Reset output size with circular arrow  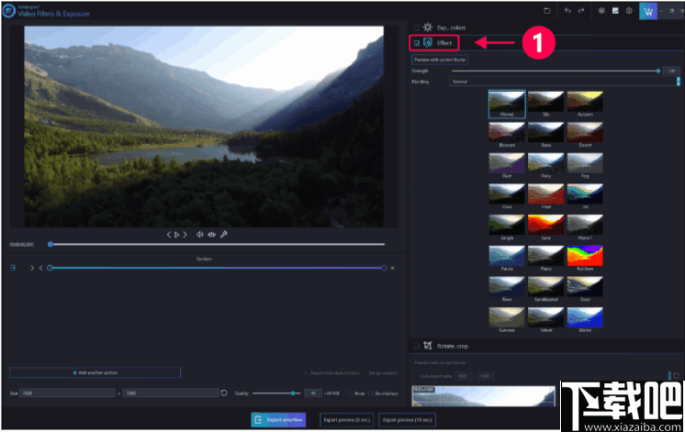pos(224,393)
